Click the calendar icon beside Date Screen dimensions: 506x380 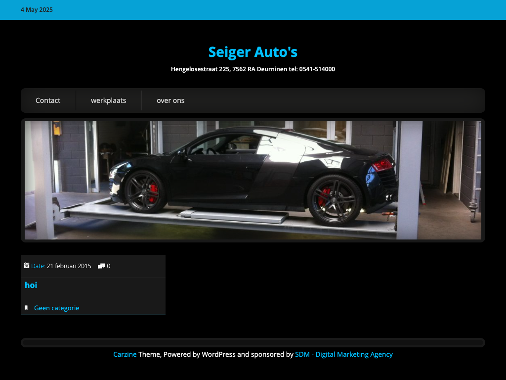point(27,266)
